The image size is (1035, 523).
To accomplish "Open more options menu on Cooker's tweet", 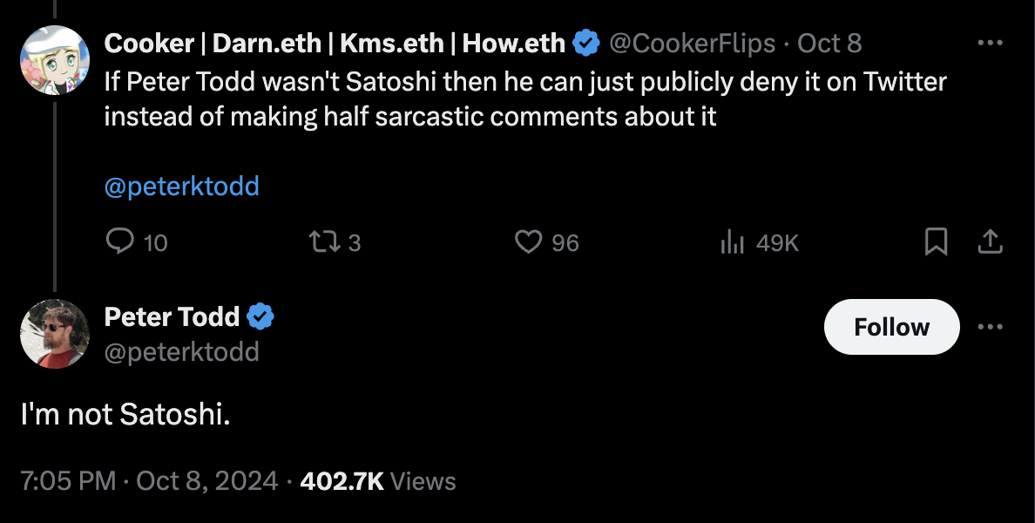I will 990,43.
